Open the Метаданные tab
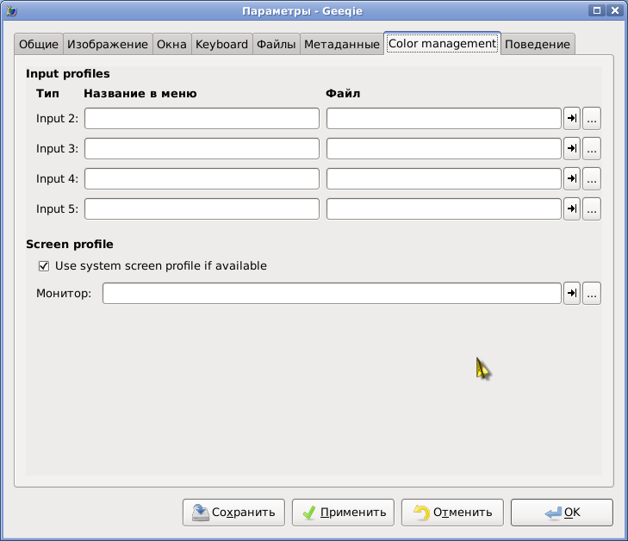Screen dimensions: 628x541 click(342, 44)
